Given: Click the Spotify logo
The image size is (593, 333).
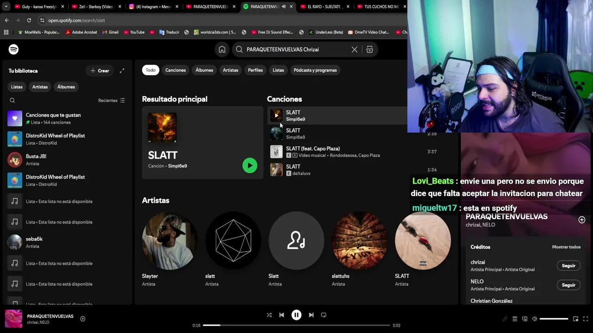Looking at the screenshot, I should tap(13, 49).
